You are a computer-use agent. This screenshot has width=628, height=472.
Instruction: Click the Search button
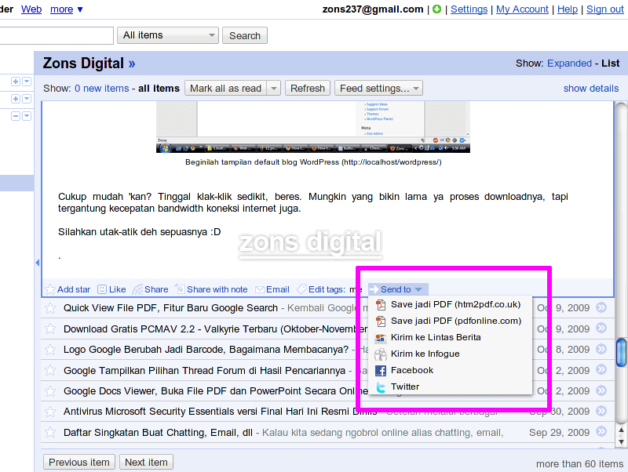click(x=245, y=35)
